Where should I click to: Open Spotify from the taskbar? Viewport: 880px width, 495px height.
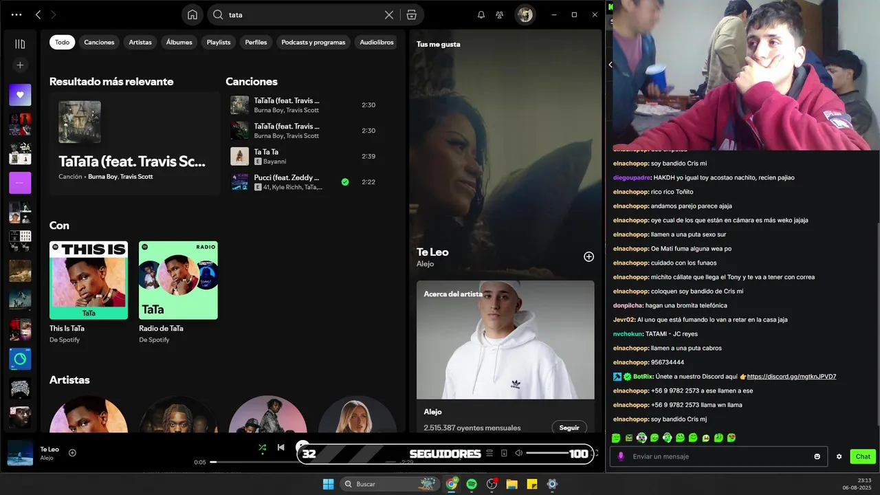[472, 484]
